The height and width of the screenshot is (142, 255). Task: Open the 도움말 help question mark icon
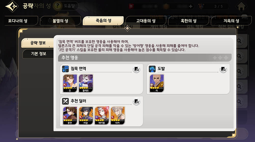(x=57, y=6)
